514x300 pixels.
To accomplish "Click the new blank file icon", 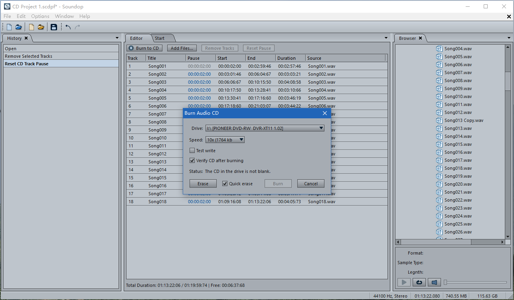I will (9, 27).
